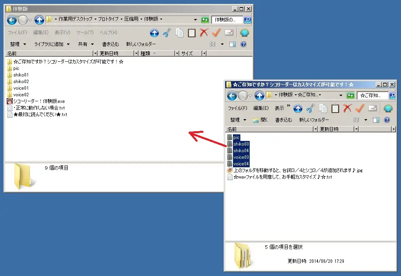
Task: Open the ヘルプ(H) menu
Action: click(x=109, y=33)
